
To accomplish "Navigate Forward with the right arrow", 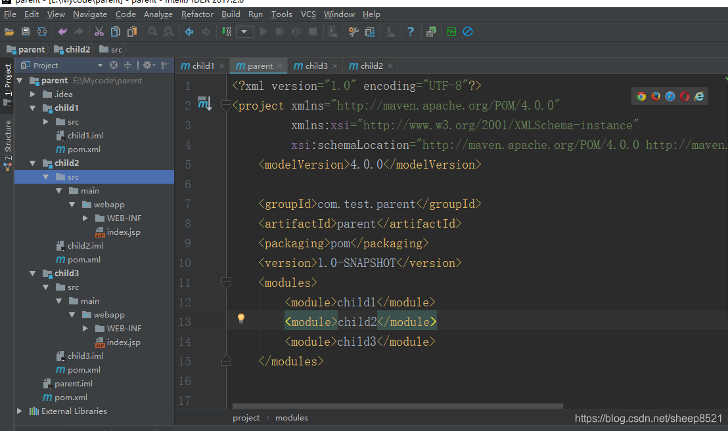I will tap(205, 32).
